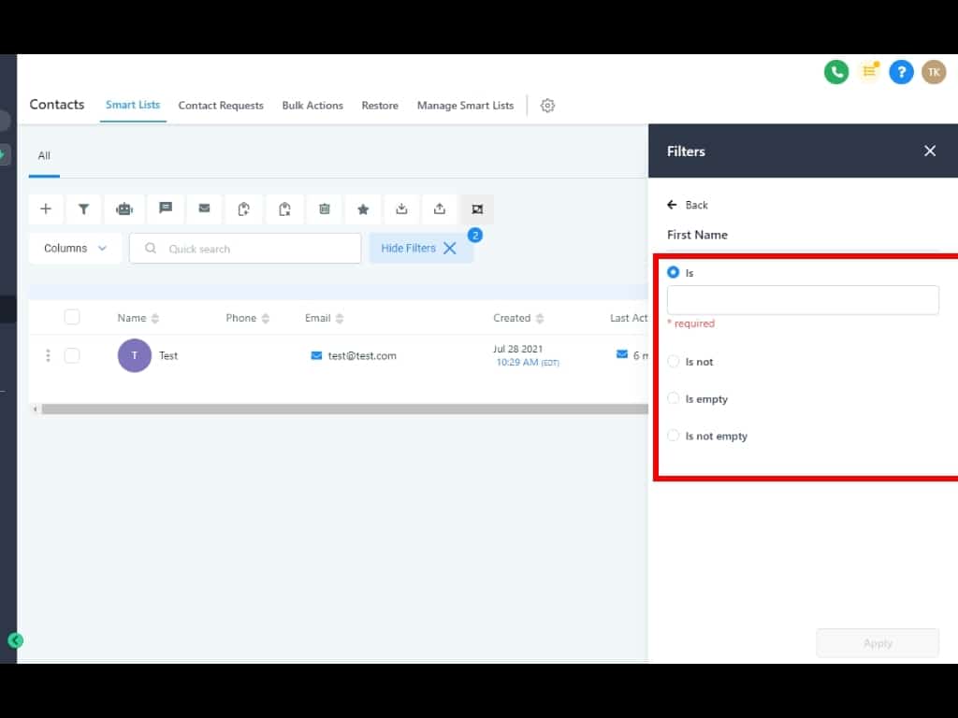Click the send email envelope icon
This screenshot has width=958, height=718.
click(204, 208)
